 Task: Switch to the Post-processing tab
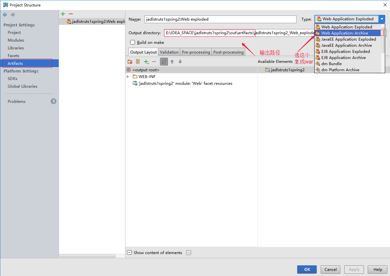coord(228,52)
